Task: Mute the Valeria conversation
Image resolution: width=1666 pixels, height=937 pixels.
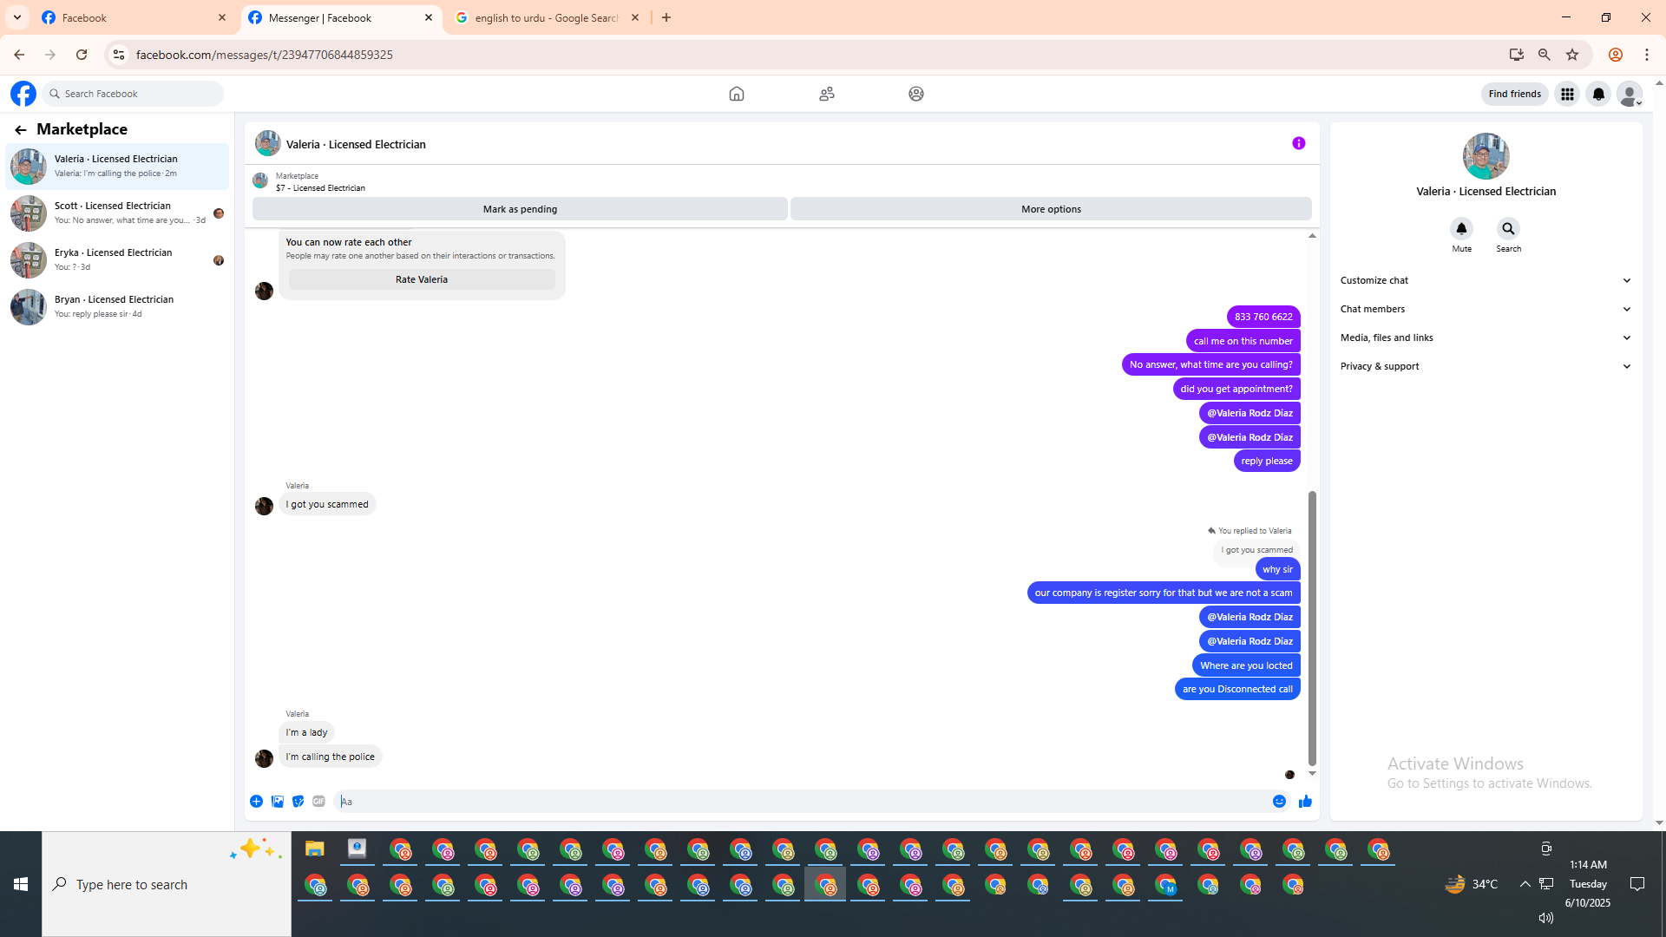Action: [1461, 229]
